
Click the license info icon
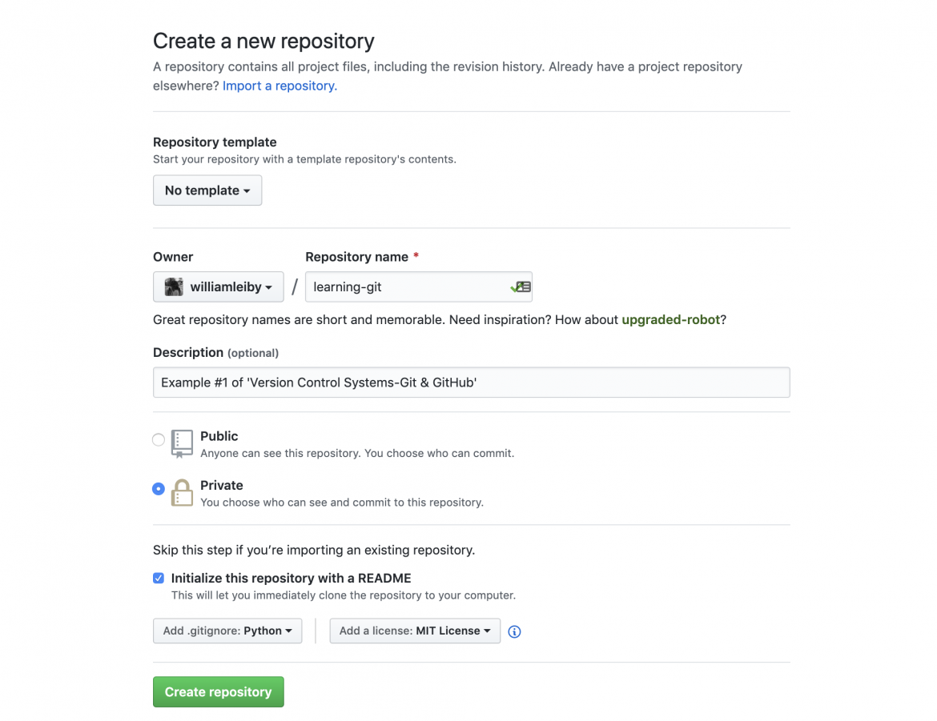click(x=515, y=631)
